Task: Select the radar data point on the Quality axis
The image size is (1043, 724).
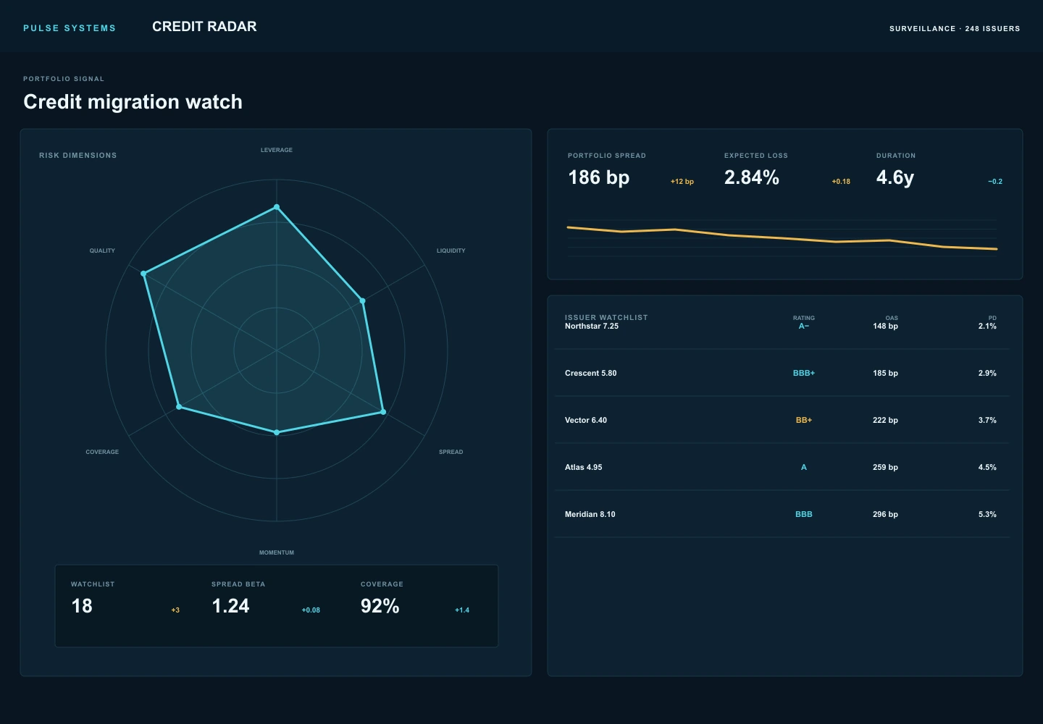Action: pos(143,274)
